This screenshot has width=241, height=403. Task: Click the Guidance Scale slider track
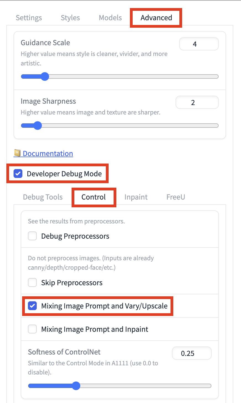click(133, 76)
